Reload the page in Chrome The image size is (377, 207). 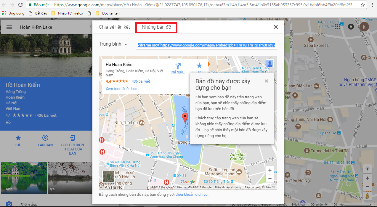pos(20,5)
